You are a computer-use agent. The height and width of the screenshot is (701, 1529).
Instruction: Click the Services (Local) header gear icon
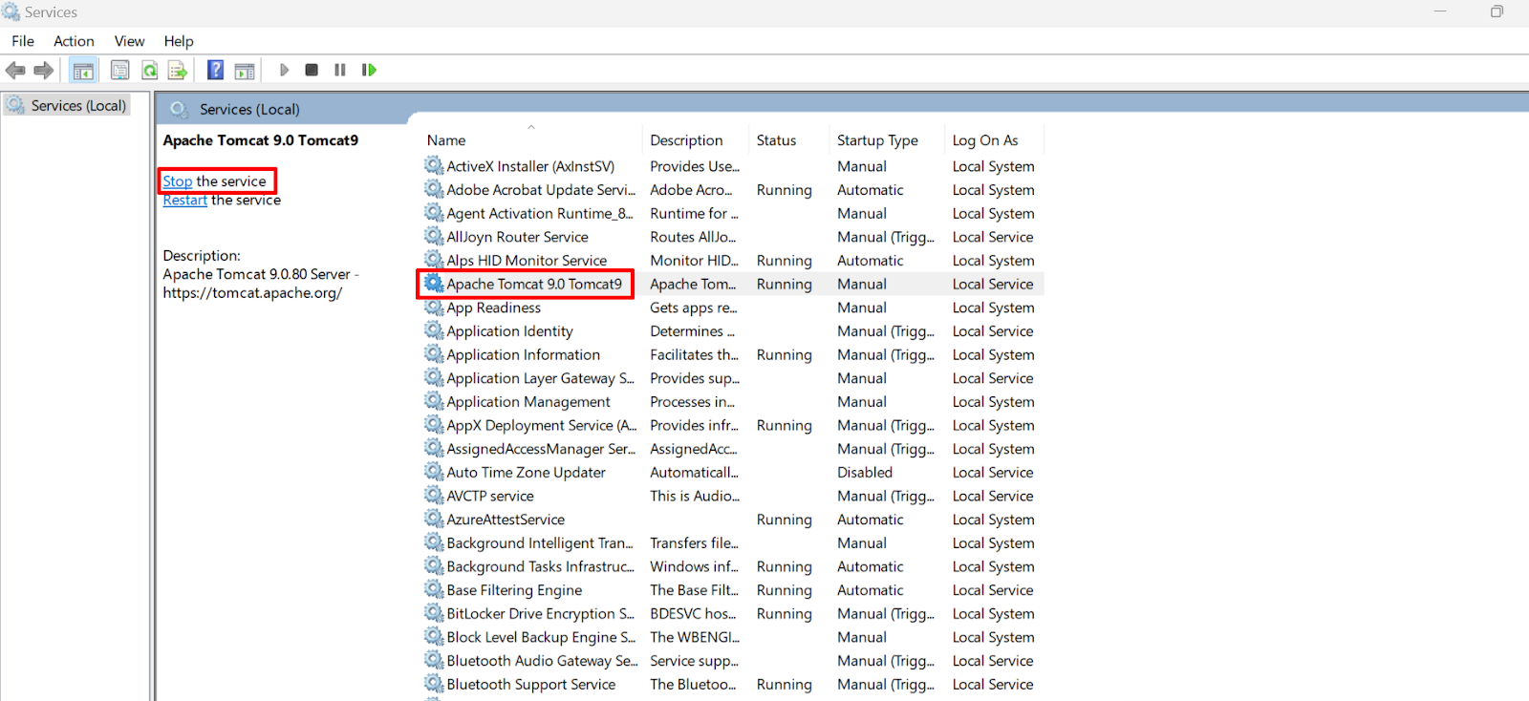tap(178, 109)
